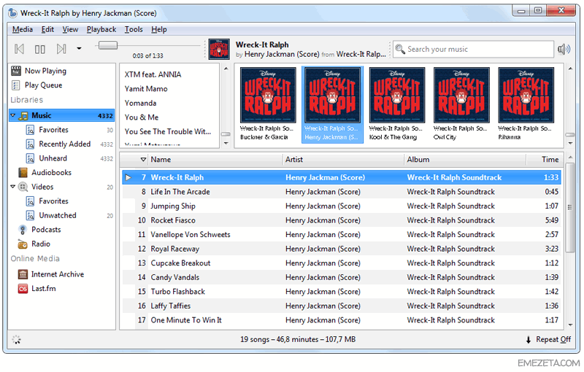Click the seek slider handle

107,45
